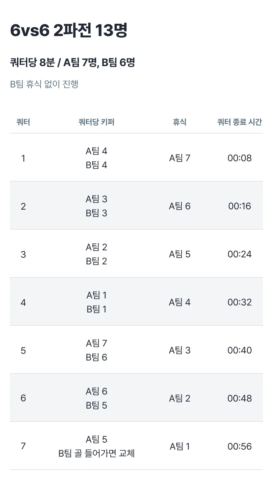The width and height of the screenshot is (273, 490).
Task: Click "B팀 6" keeper entry in quarter 5
Action: point(97,357)
